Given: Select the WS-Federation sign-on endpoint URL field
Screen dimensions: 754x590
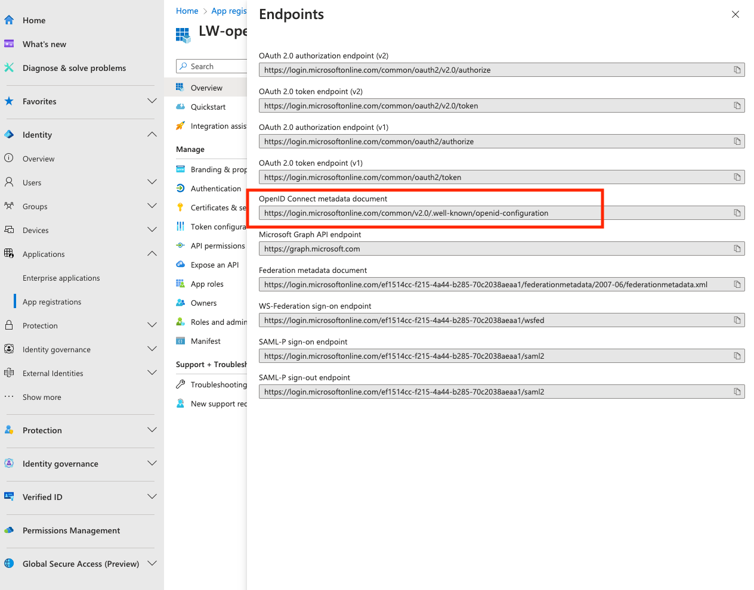Looking at the screenshot, I should pos(502,320).
